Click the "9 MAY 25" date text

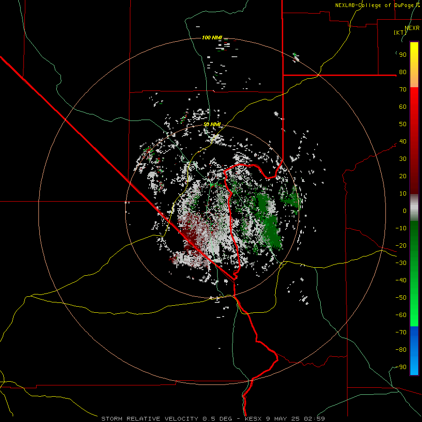pyautogui.click(x=283, y=419)
